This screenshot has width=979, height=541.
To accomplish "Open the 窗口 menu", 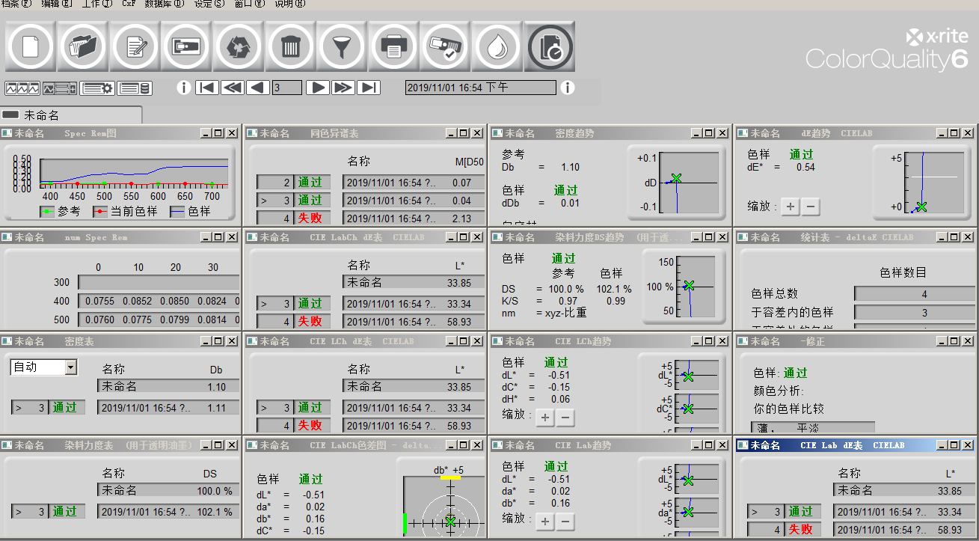I will click(x=249, y=4).
